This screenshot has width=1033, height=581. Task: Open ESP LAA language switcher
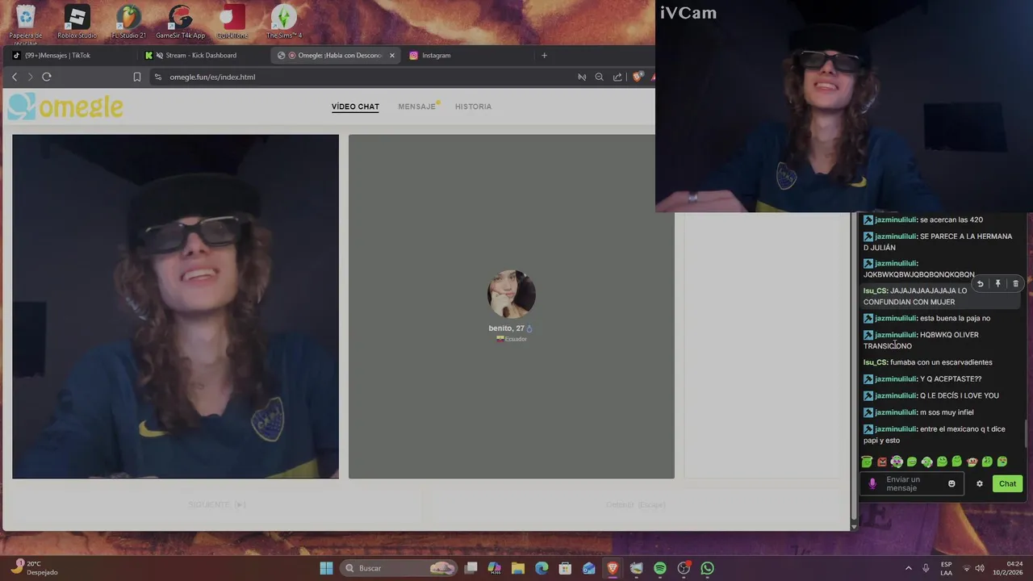(x=946, y=568)
